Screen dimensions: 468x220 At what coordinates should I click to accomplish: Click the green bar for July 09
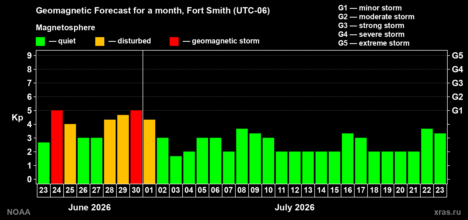tap(255, 158)
